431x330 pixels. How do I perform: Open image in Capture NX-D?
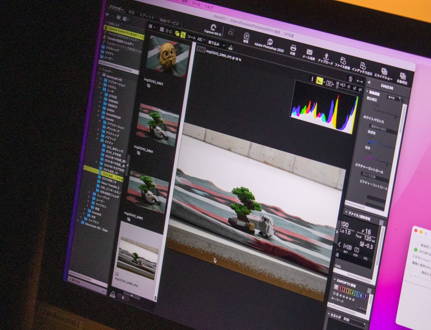coord(214,28)
